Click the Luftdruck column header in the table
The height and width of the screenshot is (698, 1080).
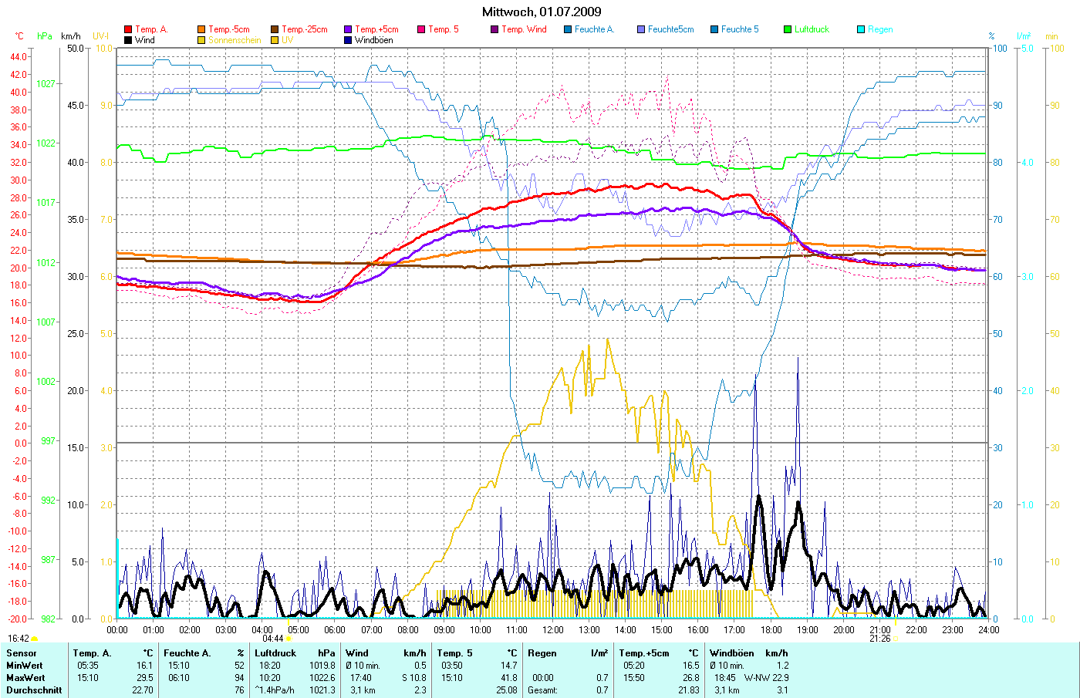click(x=275, y=653)
